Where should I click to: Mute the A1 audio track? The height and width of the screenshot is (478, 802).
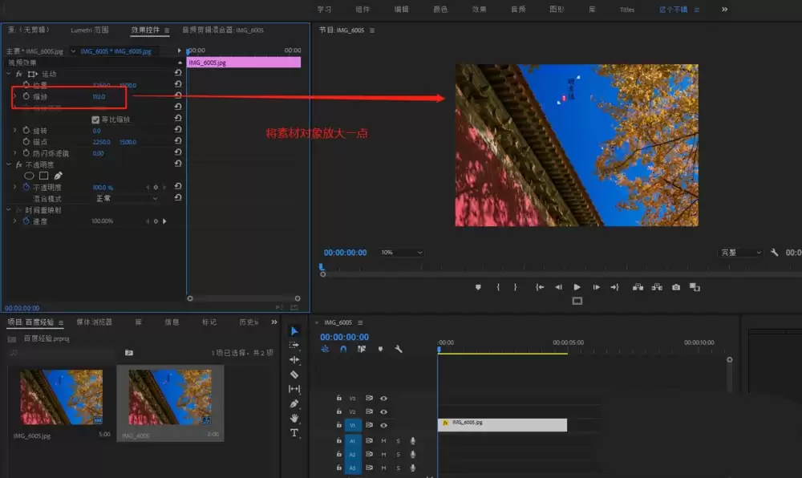pyautogui.click(x=383, y=440)
